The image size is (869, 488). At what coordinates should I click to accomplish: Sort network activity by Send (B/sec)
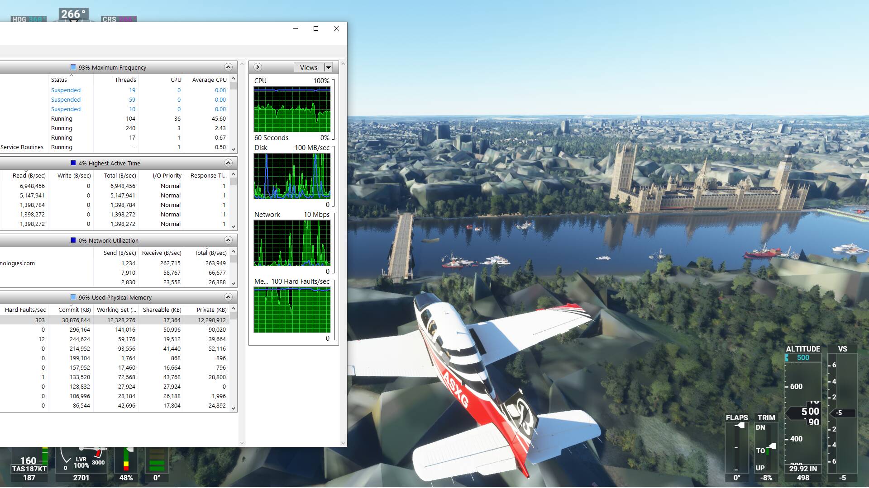pos(116,253)
